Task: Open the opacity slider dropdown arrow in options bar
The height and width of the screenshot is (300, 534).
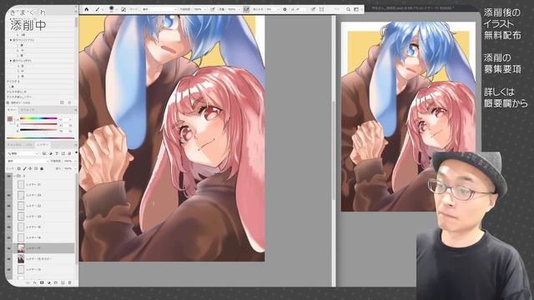Action: pos(205,9)
